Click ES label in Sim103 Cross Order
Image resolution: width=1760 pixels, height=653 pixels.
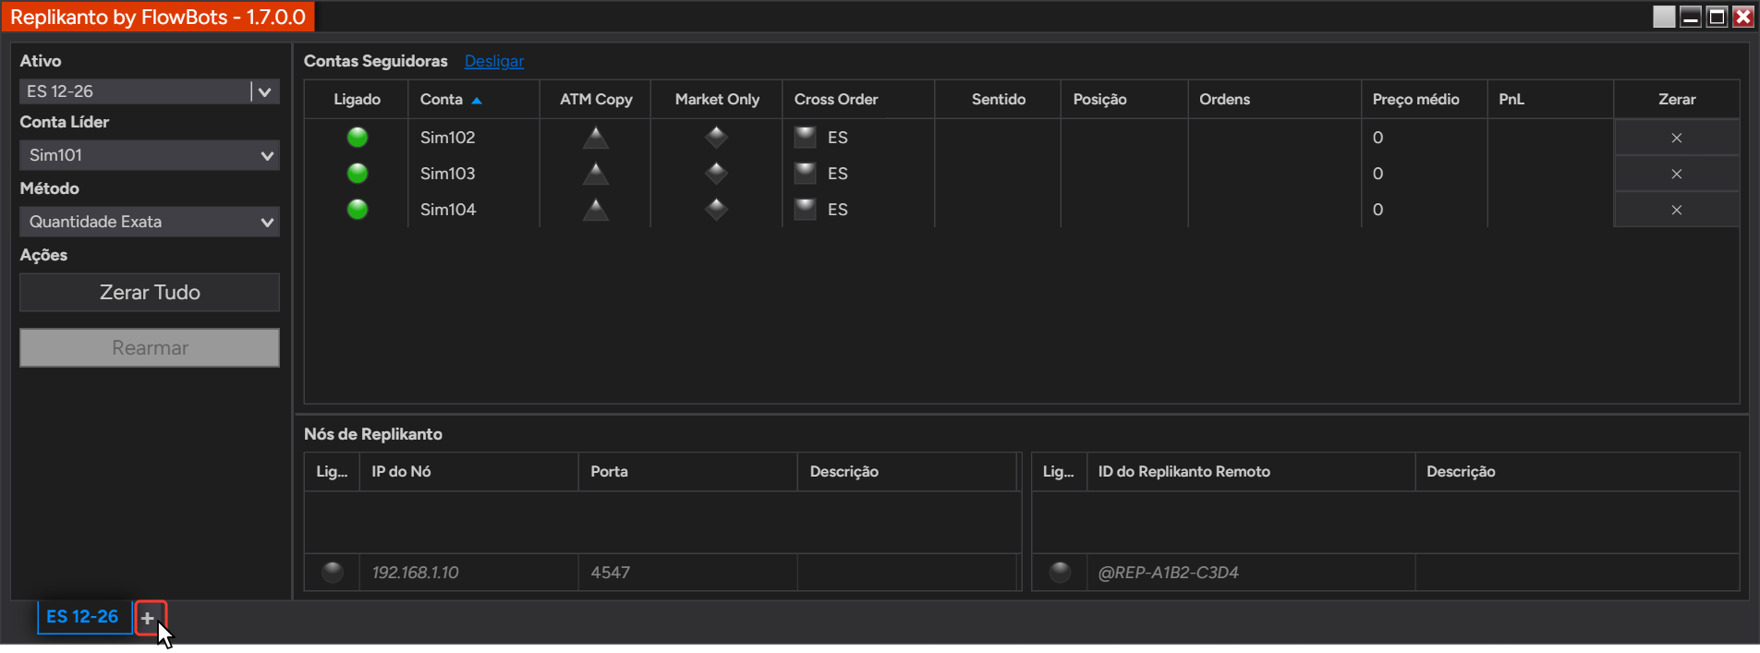tap(838, 174)
